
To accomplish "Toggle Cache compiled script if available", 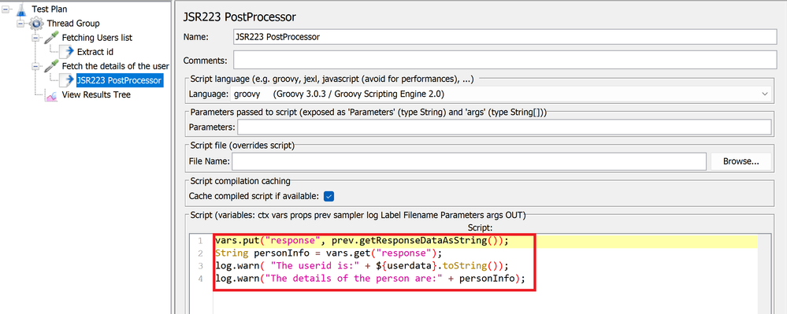I will click(329, 196).
